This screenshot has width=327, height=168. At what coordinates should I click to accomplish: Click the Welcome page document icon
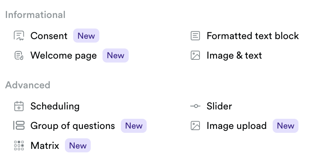[19, 55]
